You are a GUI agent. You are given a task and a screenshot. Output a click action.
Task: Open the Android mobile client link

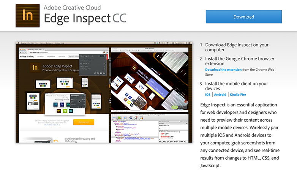(220, 94)
